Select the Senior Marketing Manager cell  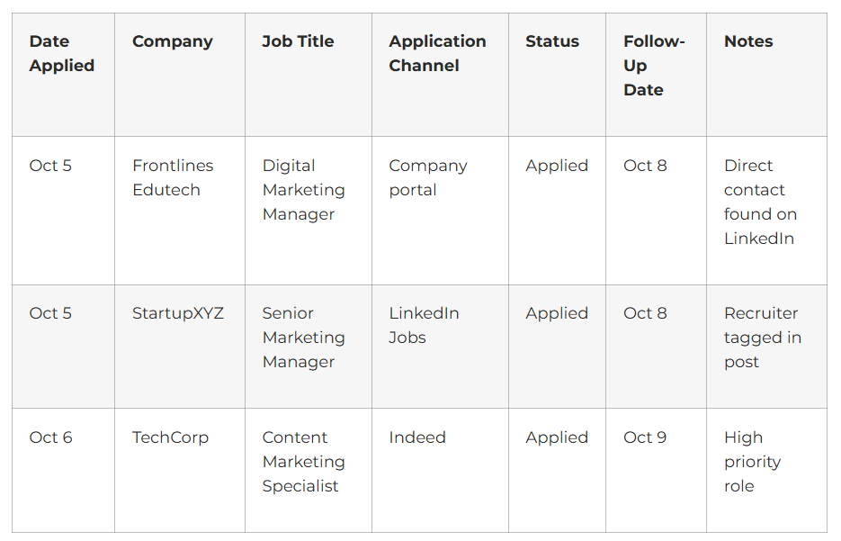click(x=303, y=338)
